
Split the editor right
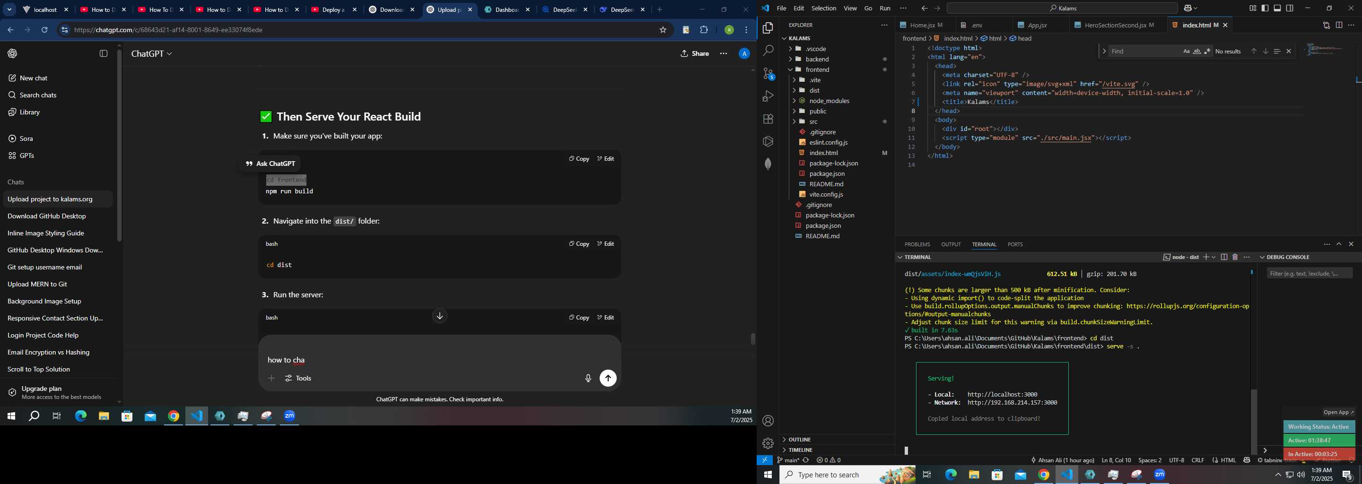(x=1339, y=26)
